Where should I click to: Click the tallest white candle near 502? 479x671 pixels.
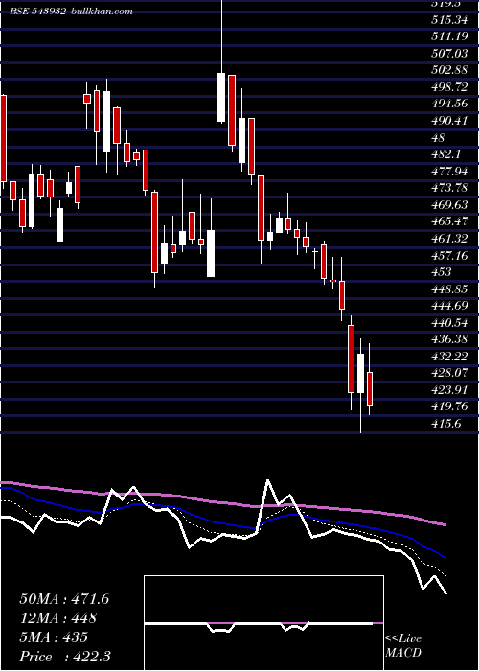tap(221, 98)
